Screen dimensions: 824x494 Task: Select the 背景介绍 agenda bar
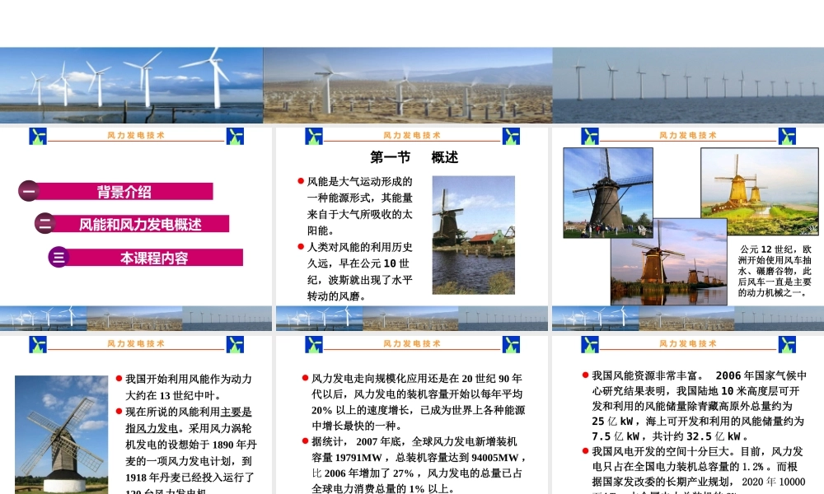point(124,192)
